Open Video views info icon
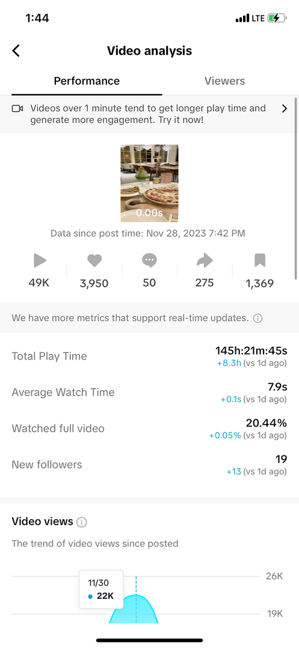The image size is (299, 648). tap(82, 522)
